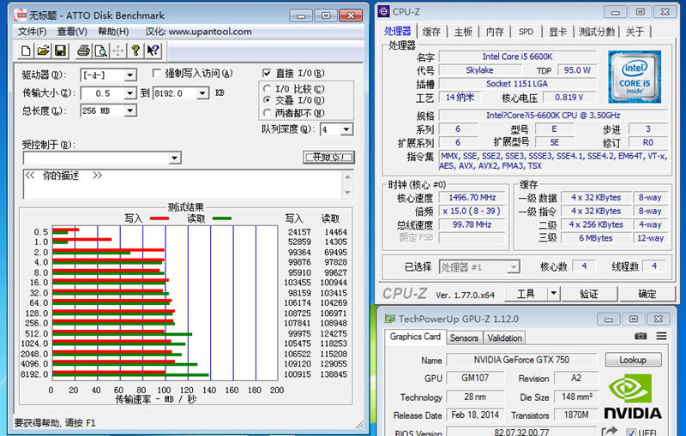Expand CPU-Z tools button dropdown arrow
Viewport: 686px width, 436px height.
554,294
